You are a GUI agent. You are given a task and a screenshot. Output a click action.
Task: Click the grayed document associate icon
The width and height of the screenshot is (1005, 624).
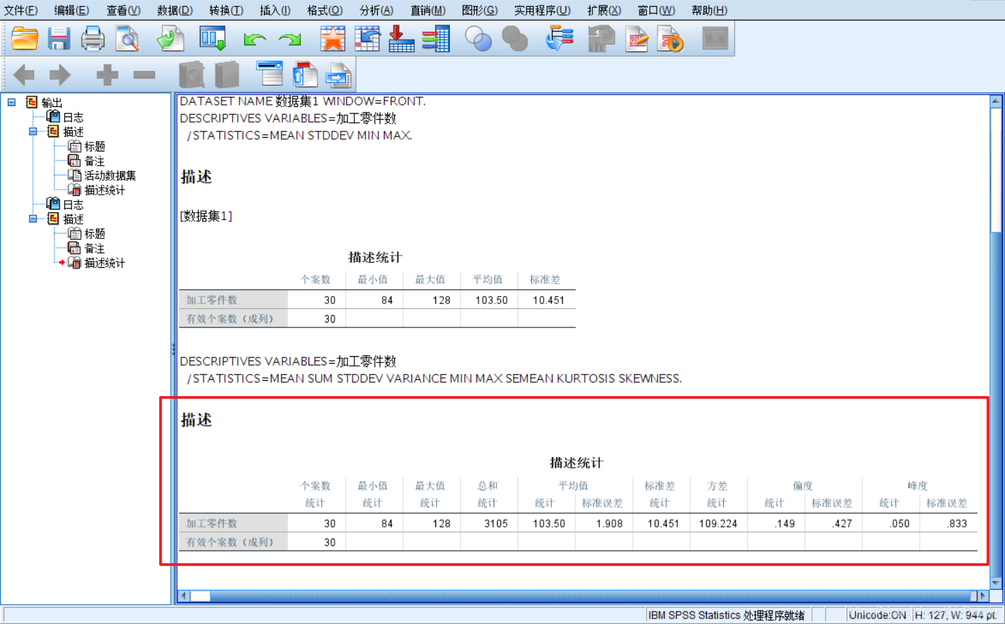(601, 39)
